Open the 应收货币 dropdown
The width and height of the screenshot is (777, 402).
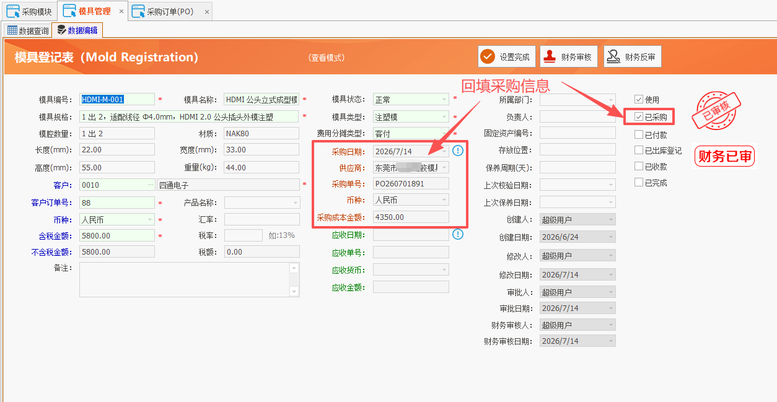click(x=444, y=269)
